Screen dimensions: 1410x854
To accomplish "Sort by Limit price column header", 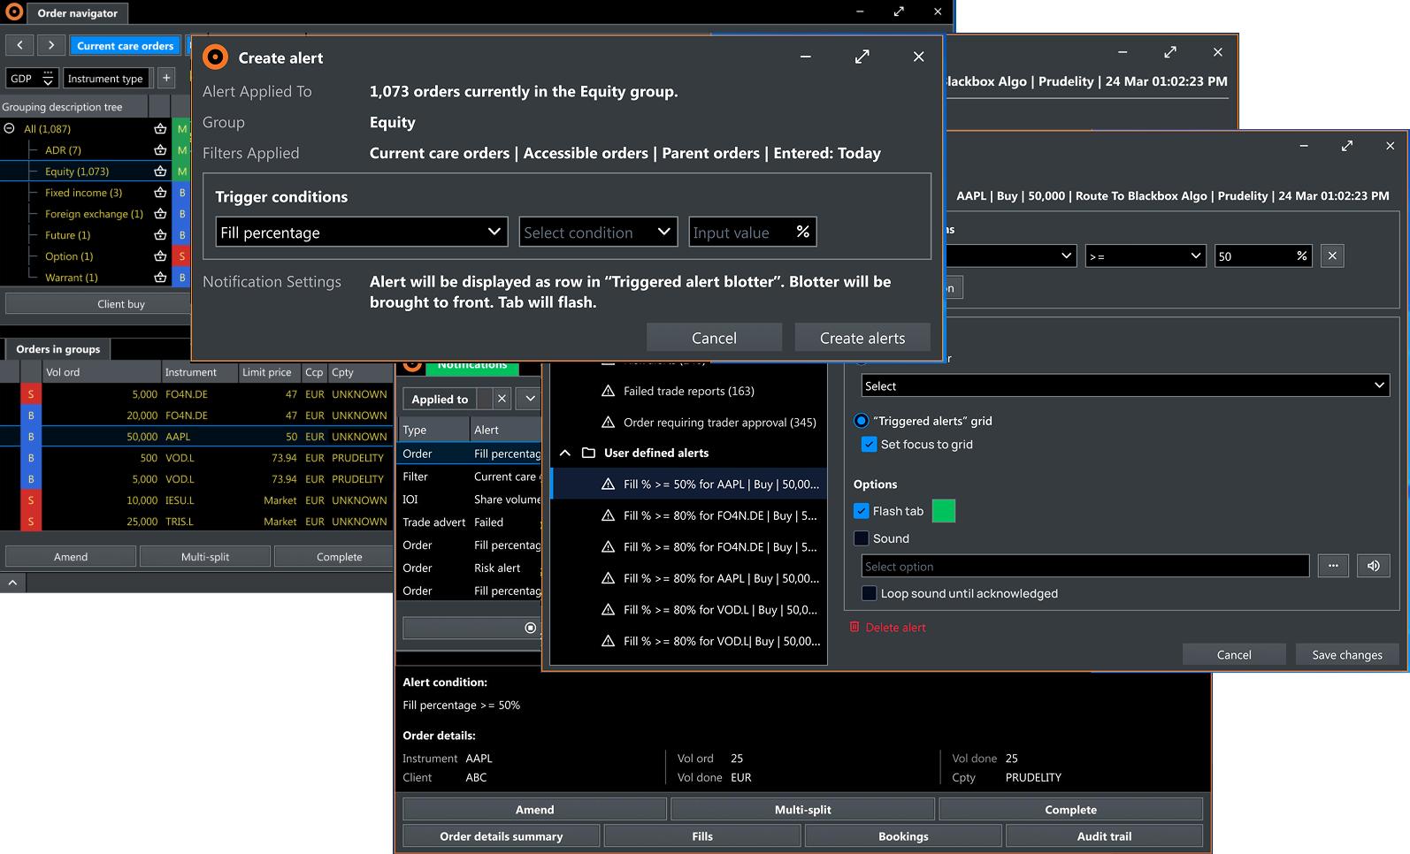I will [x=267, y=372].
